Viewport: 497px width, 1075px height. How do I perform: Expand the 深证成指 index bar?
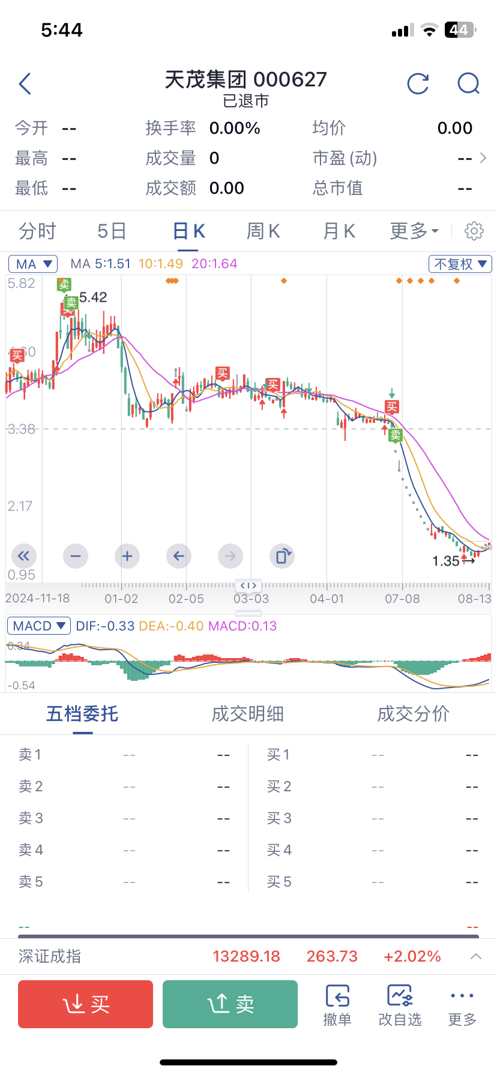coord(475,956)
